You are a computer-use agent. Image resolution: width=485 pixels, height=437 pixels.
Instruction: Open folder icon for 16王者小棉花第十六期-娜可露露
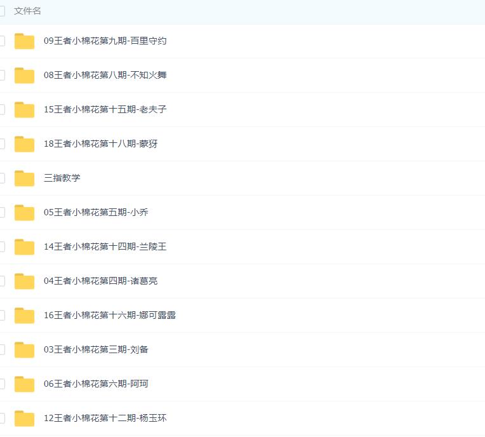24,316
